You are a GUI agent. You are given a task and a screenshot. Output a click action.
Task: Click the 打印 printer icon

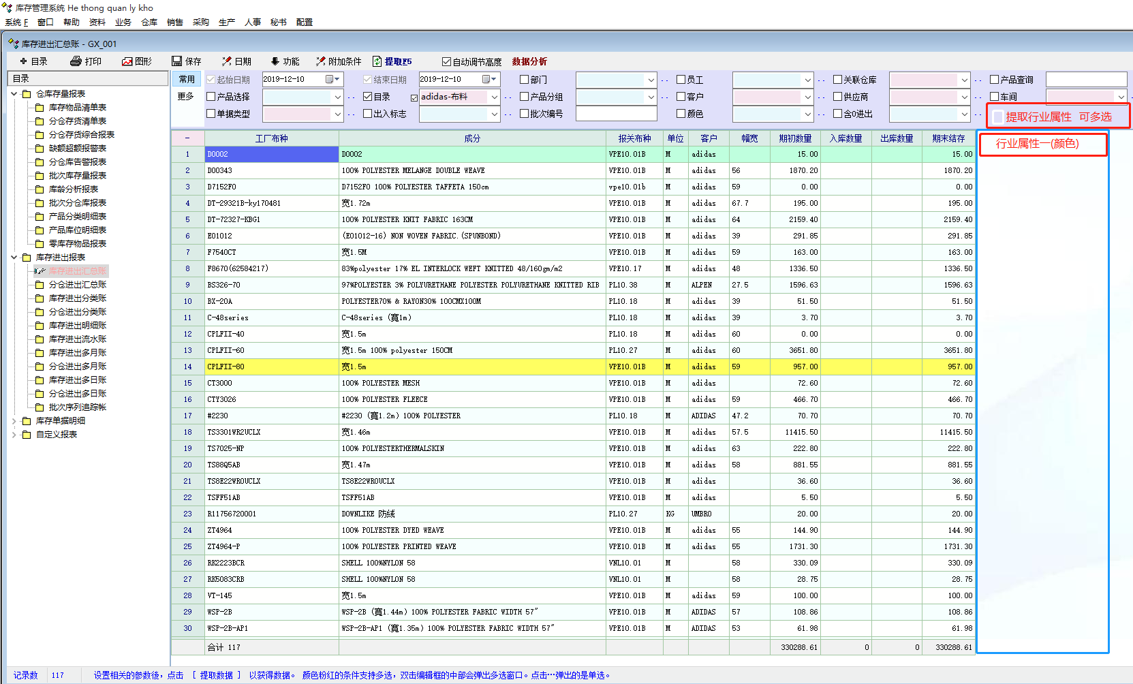[76, 61]
